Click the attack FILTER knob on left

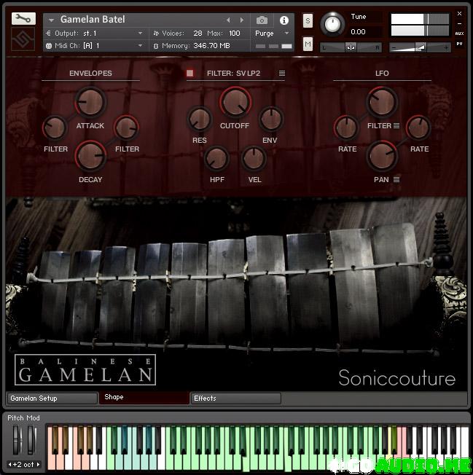coord(55,127)
